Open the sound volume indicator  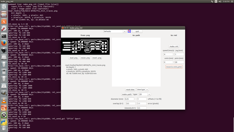tap(220, 1)
